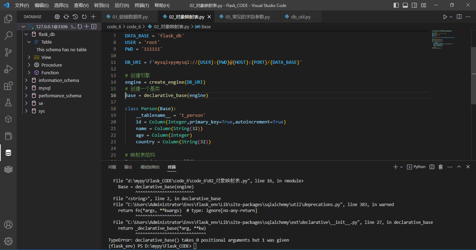The width and height of the screenshot is (476, 250).
Task: Open terminal for 127.0.0.1@3306 connection
Action: (94, 26)
